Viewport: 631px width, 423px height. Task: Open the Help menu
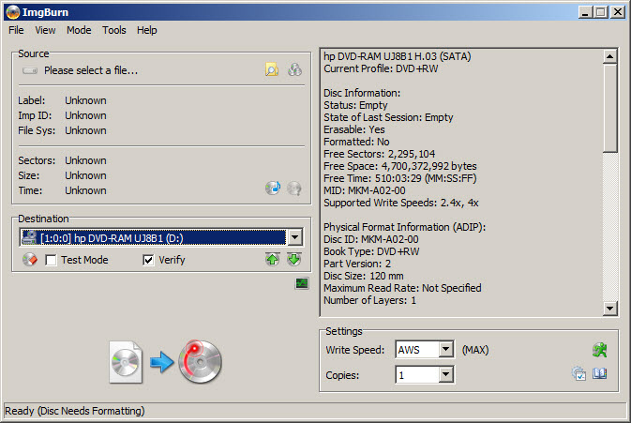(x=146, y=30)
